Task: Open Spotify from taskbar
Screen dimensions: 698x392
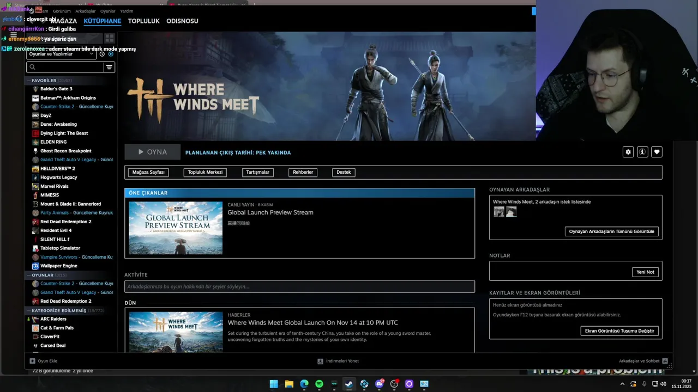Action: pyautogui.click(x=319, y=384)
